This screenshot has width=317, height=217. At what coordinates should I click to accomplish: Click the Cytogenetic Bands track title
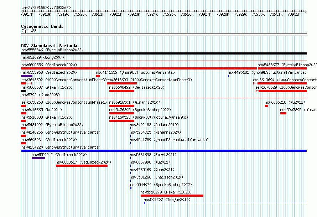click(42, 26)
